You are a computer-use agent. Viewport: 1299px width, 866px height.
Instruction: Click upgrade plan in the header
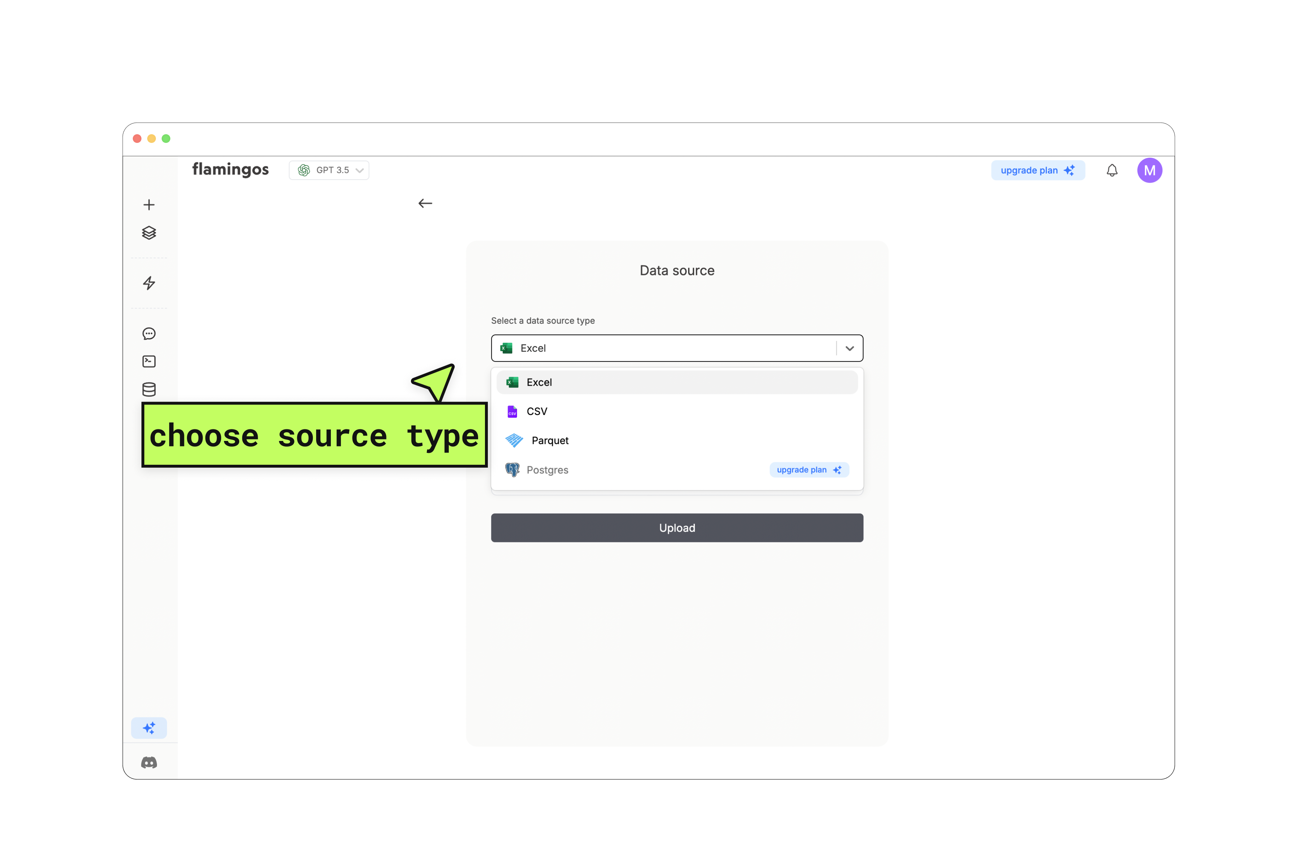(1037, 171)
